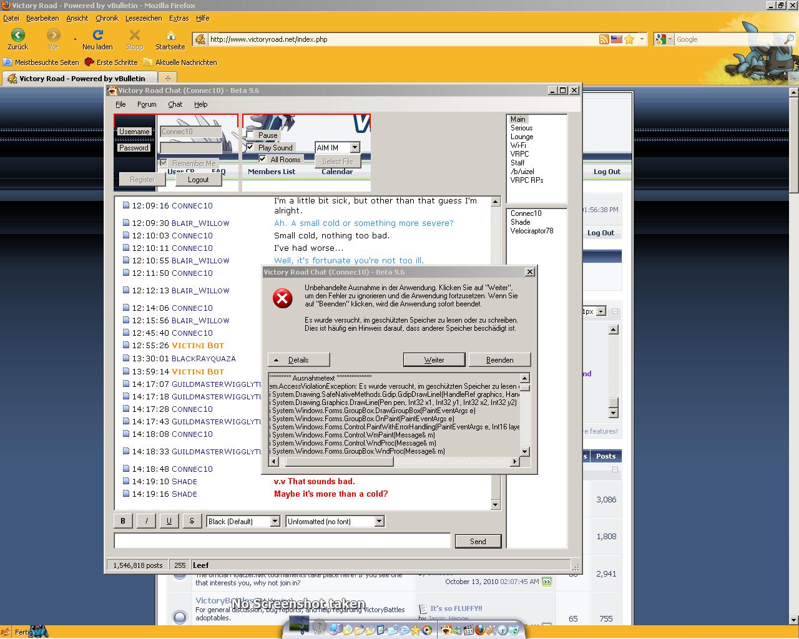
Task: Click the chat message input field
Action: point(282,541)
